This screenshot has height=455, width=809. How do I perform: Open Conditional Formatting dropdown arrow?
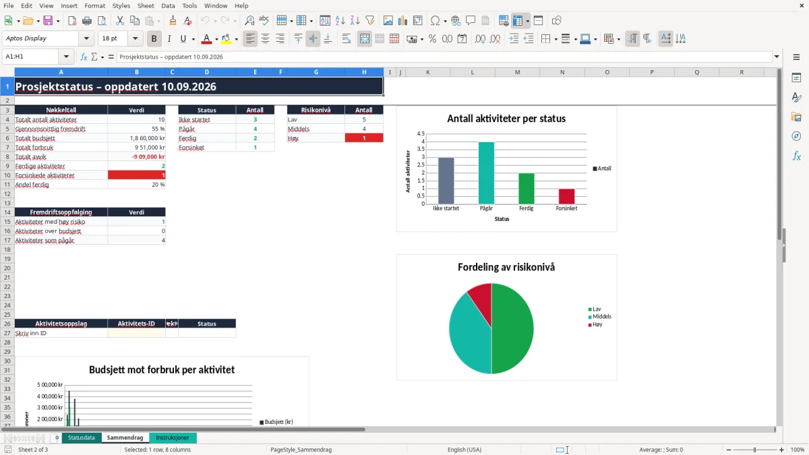click(618, 39)
